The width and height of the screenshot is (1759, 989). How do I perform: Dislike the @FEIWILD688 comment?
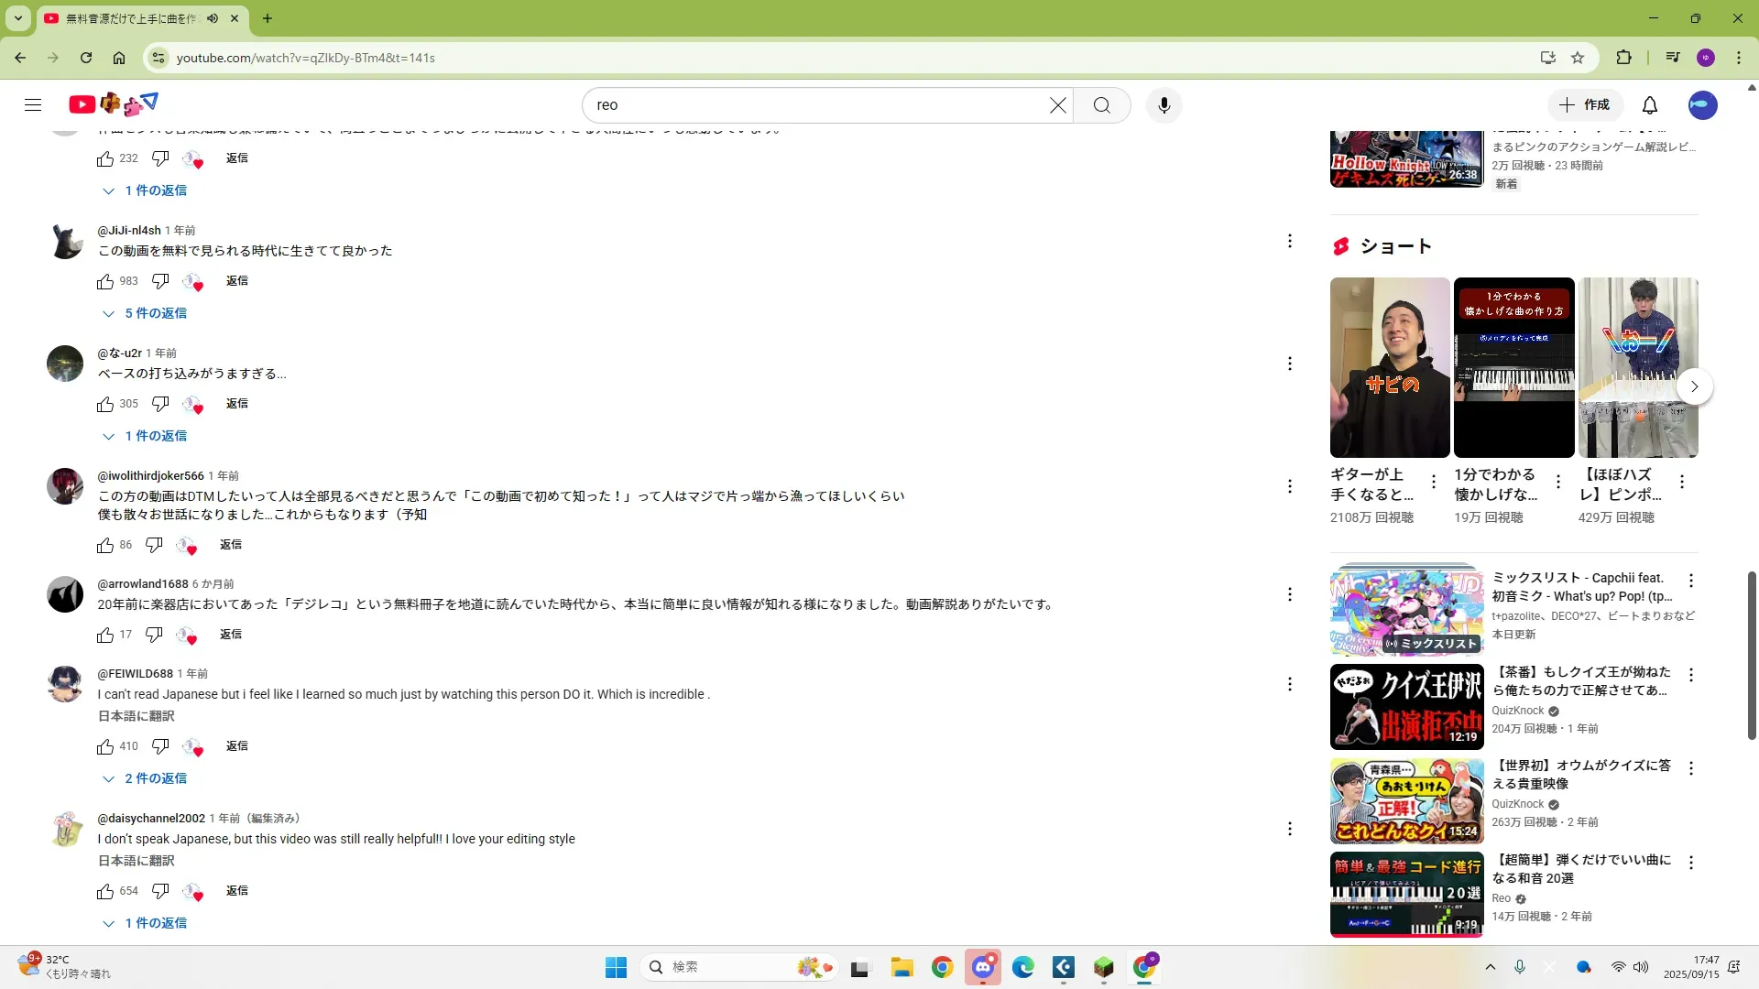pyautogui.click(x=160, y=746)
